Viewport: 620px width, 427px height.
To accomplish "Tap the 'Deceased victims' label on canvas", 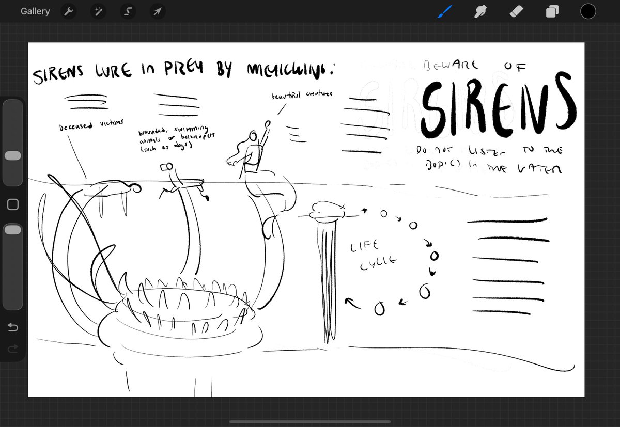I will point(91,124).
